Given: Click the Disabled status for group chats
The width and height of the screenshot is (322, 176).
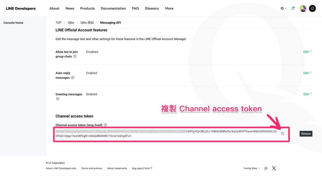Looking at the screenshot, I should 92,52.
